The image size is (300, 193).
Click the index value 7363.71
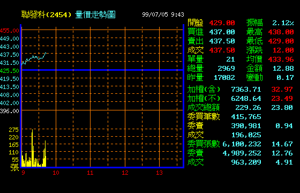(x=246, y=90)
